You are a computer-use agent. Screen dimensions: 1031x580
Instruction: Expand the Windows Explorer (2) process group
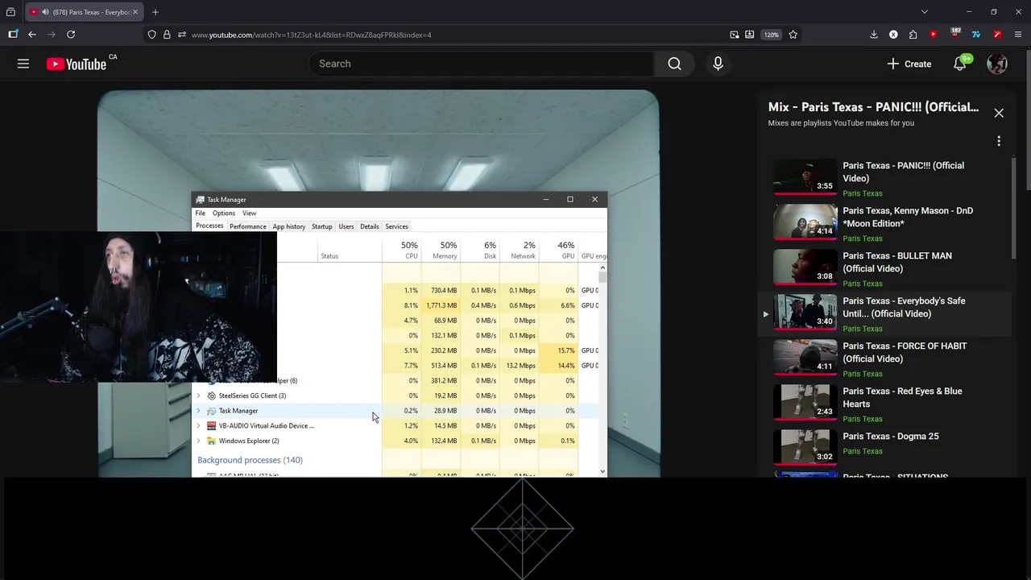point(198,441)
